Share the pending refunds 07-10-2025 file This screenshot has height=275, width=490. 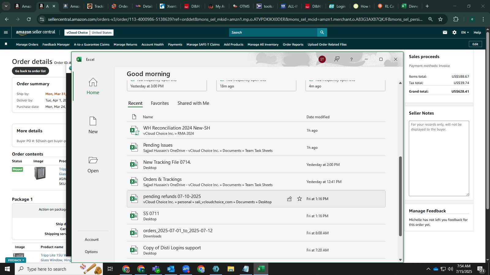click(x=289, y=199)
